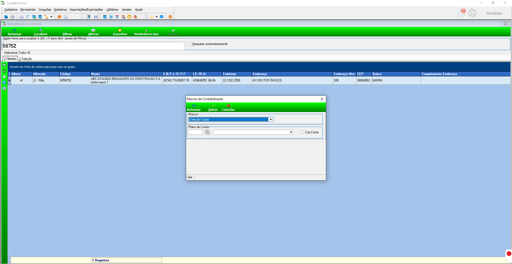Click Salvar in the Macros dialog
The width and height of the screenshot is (512, 264).
[213, 108]
